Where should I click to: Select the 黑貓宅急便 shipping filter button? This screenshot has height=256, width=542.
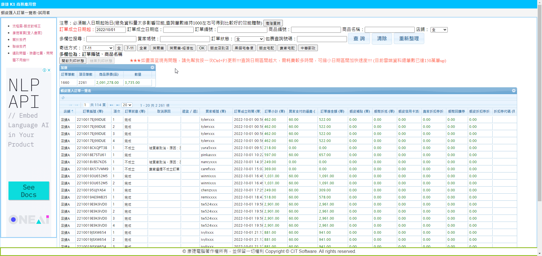[x=244, y=48]
